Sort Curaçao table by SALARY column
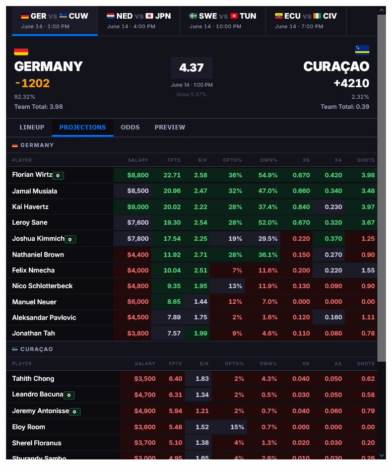This screenshot has height=471, width=392. pyautogui.click(x=145, y=364)
